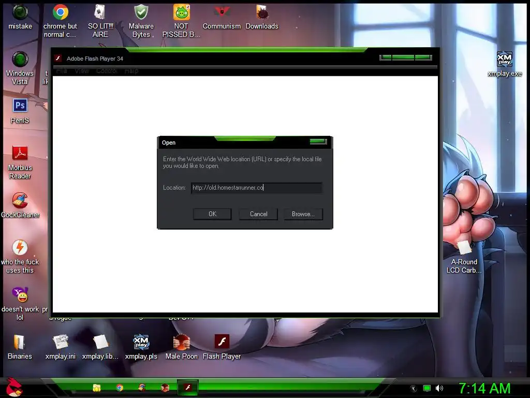The height and width of the screenshot is (398, 530).
Task: Select the xmplay.exe desktop icon
Action: [504, 64]
